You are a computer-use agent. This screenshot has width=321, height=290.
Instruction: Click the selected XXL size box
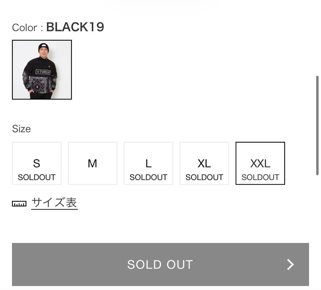[x=260, y=163]
